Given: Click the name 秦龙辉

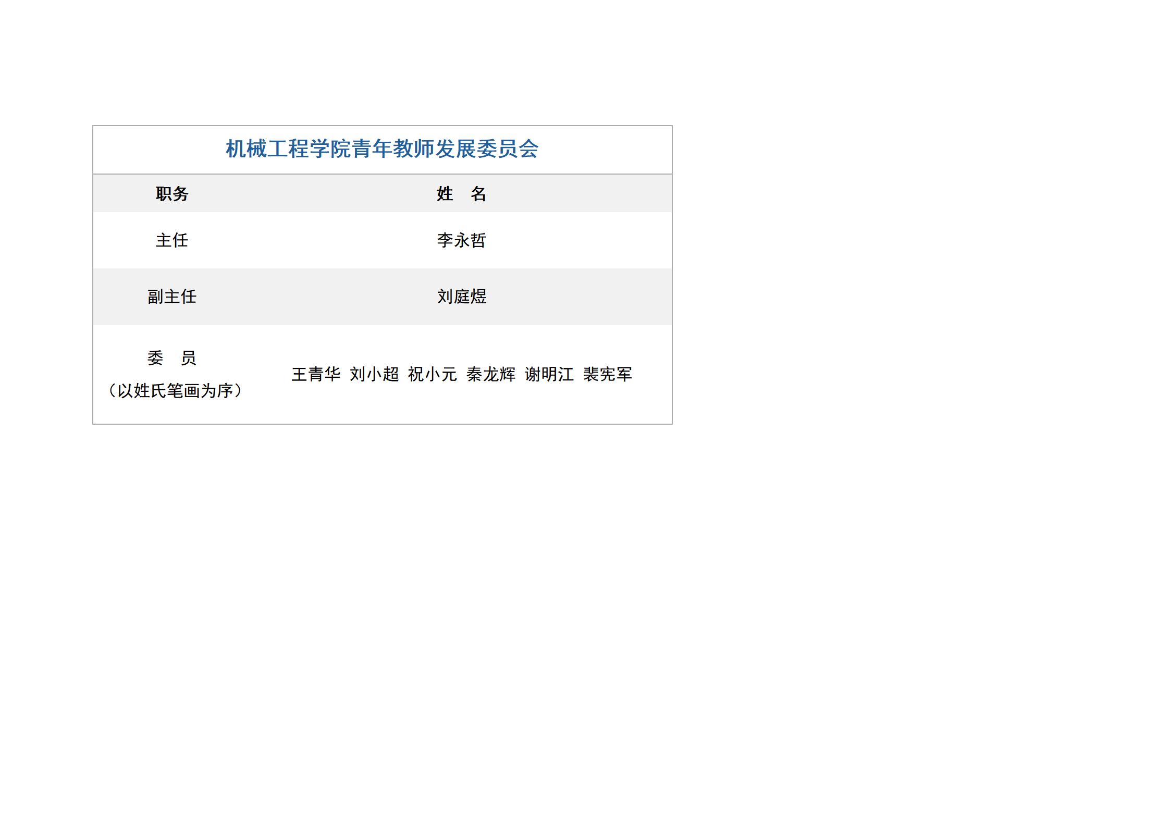Looking at the screenshot, I should point(491,374).
